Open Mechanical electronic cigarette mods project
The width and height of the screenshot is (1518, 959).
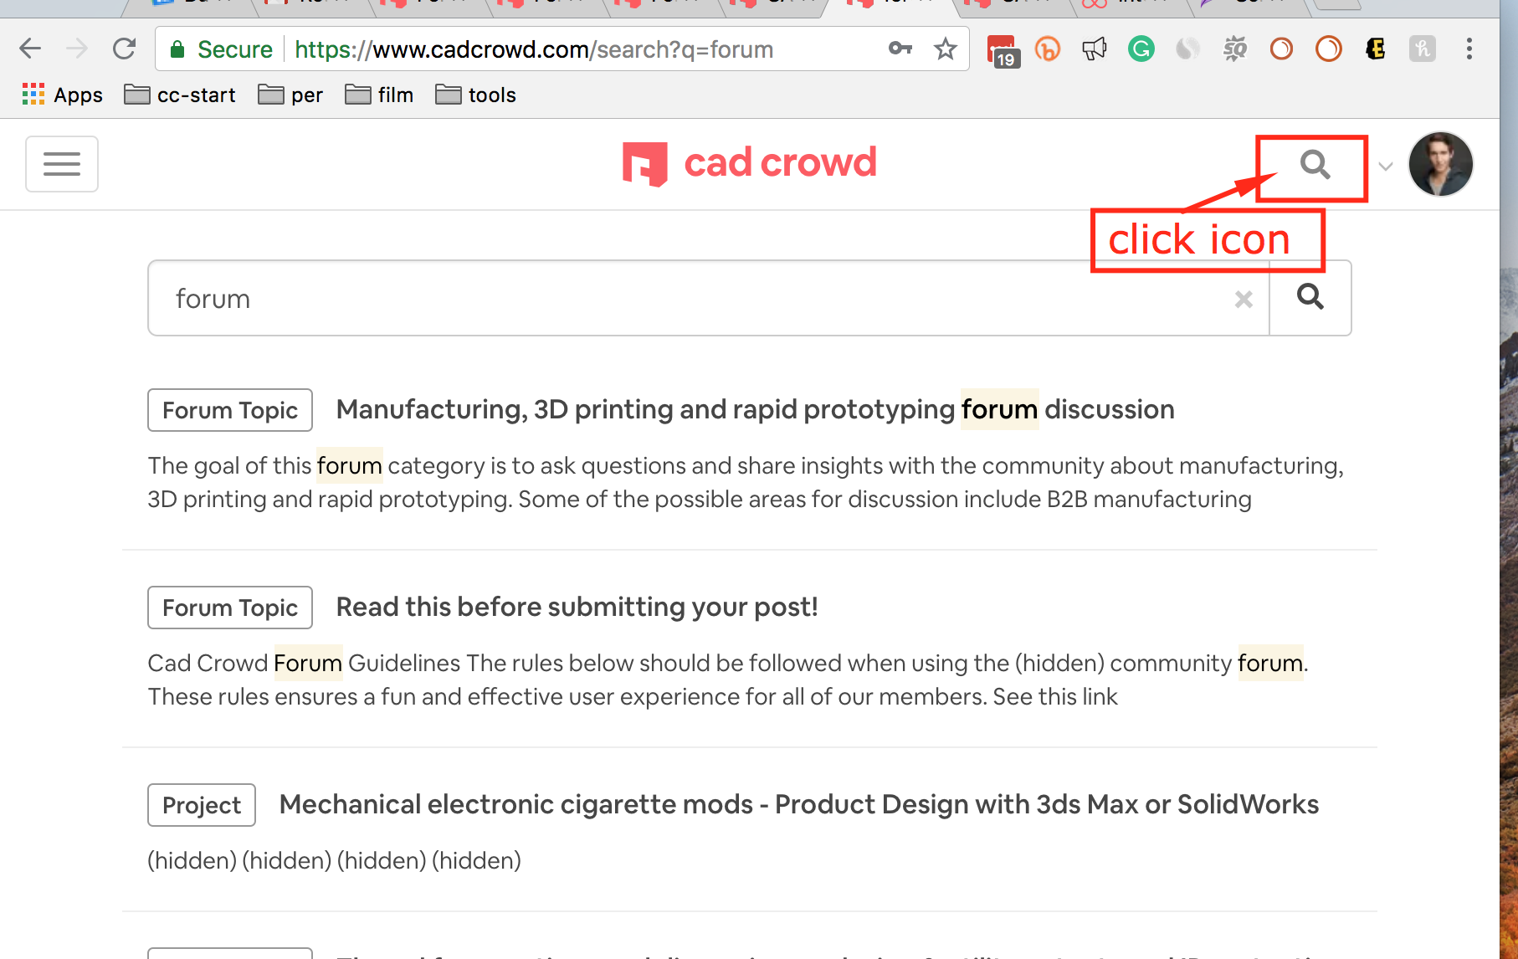point(798,805)
